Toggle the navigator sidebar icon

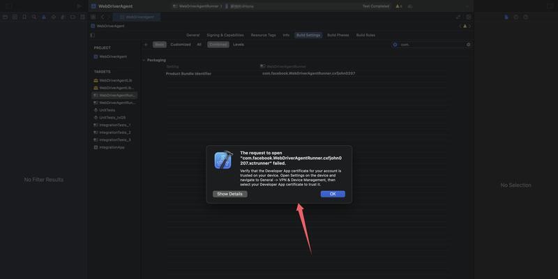[x=9, y=6]
